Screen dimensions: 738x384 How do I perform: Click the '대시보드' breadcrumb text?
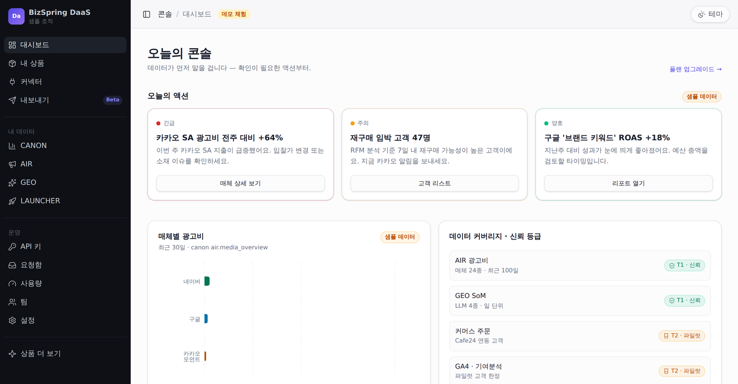[x=197, y=14]
